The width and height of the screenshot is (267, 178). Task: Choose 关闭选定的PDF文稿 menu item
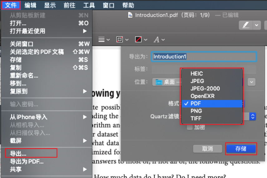47,52
